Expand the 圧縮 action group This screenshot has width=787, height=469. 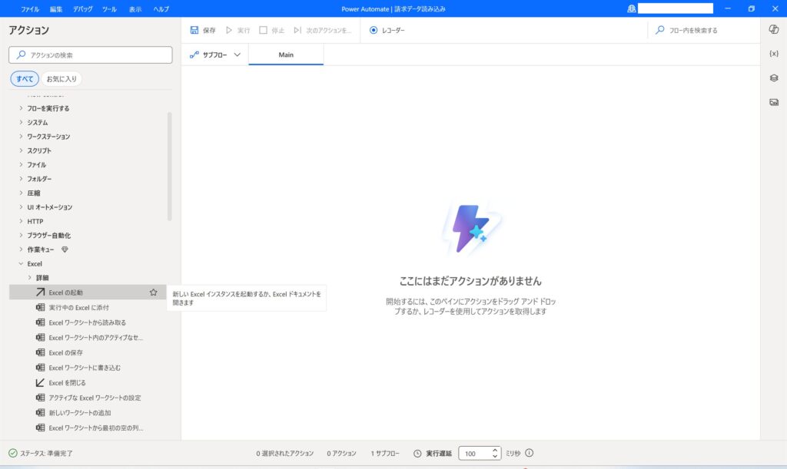(21, 193)
